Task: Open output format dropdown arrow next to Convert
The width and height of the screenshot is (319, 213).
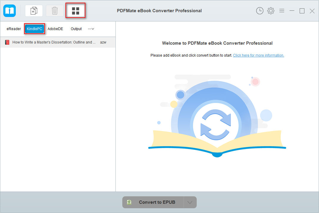Action: (x=190, y=202)
